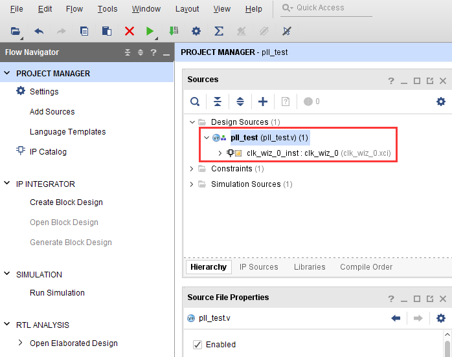
Task: Click the plus icon to add sources
Action: pyautogui.click(x=263, y=102)
